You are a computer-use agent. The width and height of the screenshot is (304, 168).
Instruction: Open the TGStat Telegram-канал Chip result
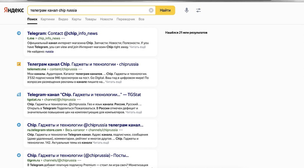(84, 95)
